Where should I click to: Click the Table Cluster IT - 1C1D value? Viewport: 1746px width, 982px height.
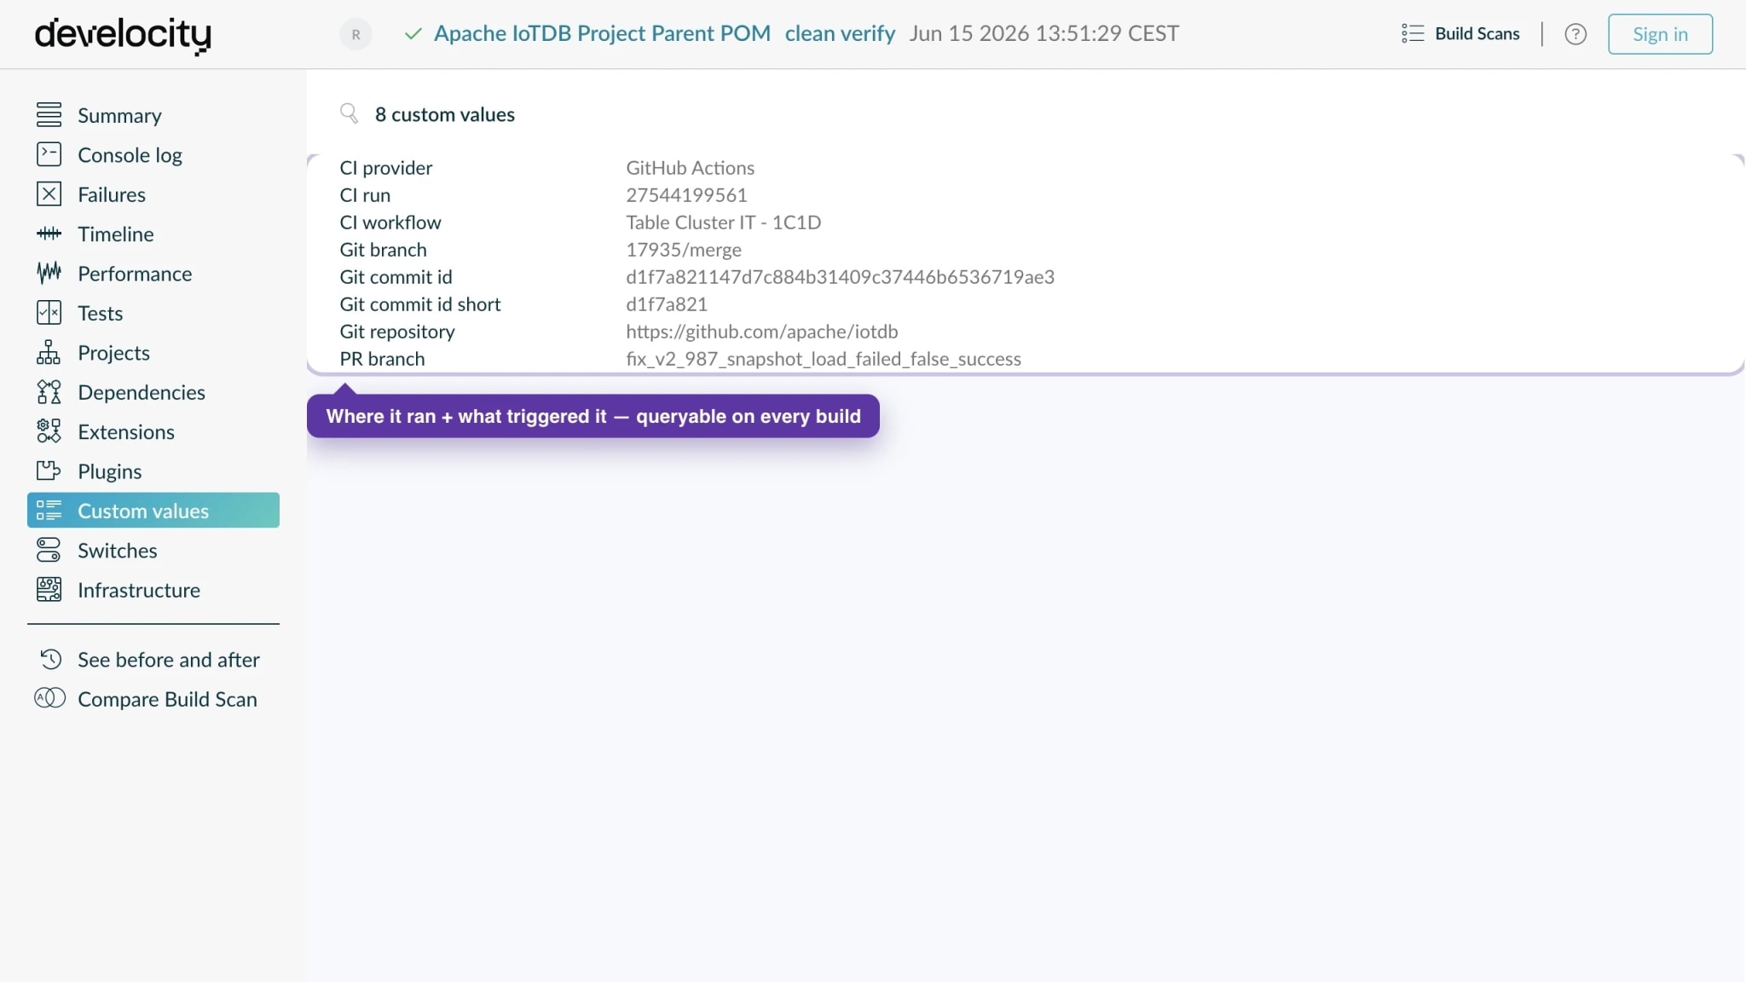click(x=723, y=222)
